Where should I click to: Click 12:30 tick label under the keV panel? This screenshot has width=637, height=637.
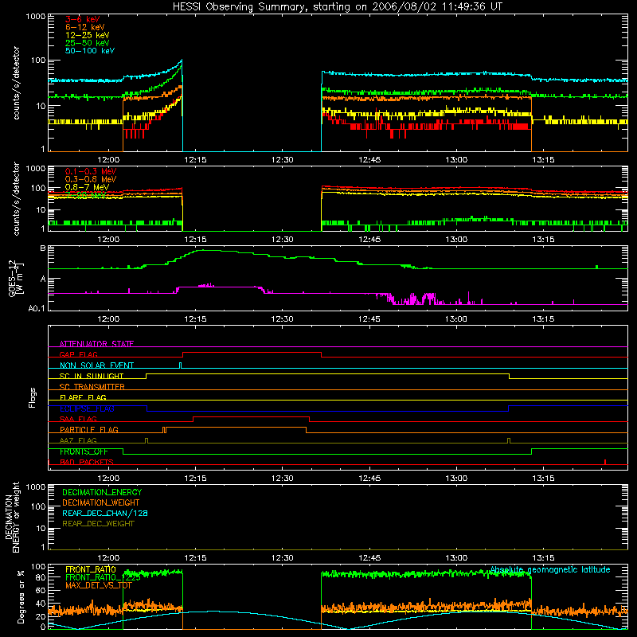[x=283, y=160]
